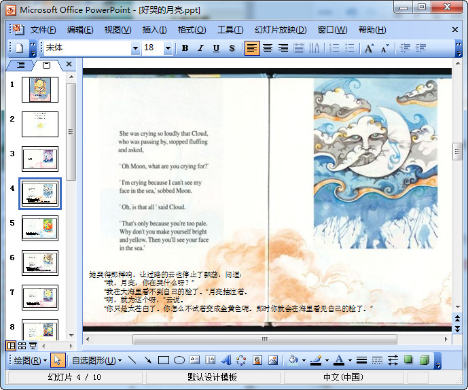Switch to Slide Sorter view icon
The image size is (468, 390).
click(x=22, y=346)
